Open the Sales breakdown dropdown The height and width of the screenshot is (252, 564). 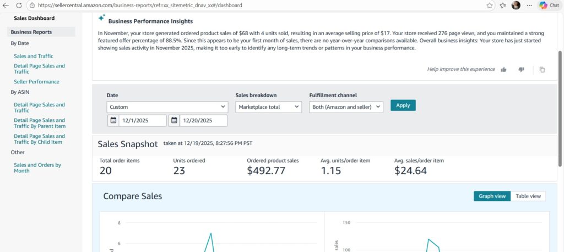[268, 107]
